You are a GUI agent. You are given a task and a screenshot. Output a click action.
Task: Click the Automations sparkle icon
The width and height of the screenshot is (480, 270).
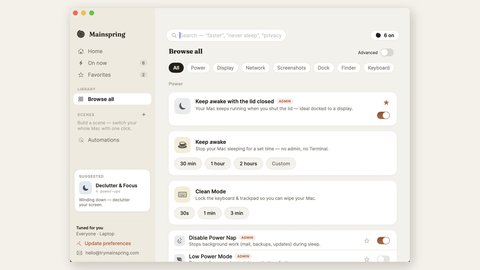pos(81,140)
